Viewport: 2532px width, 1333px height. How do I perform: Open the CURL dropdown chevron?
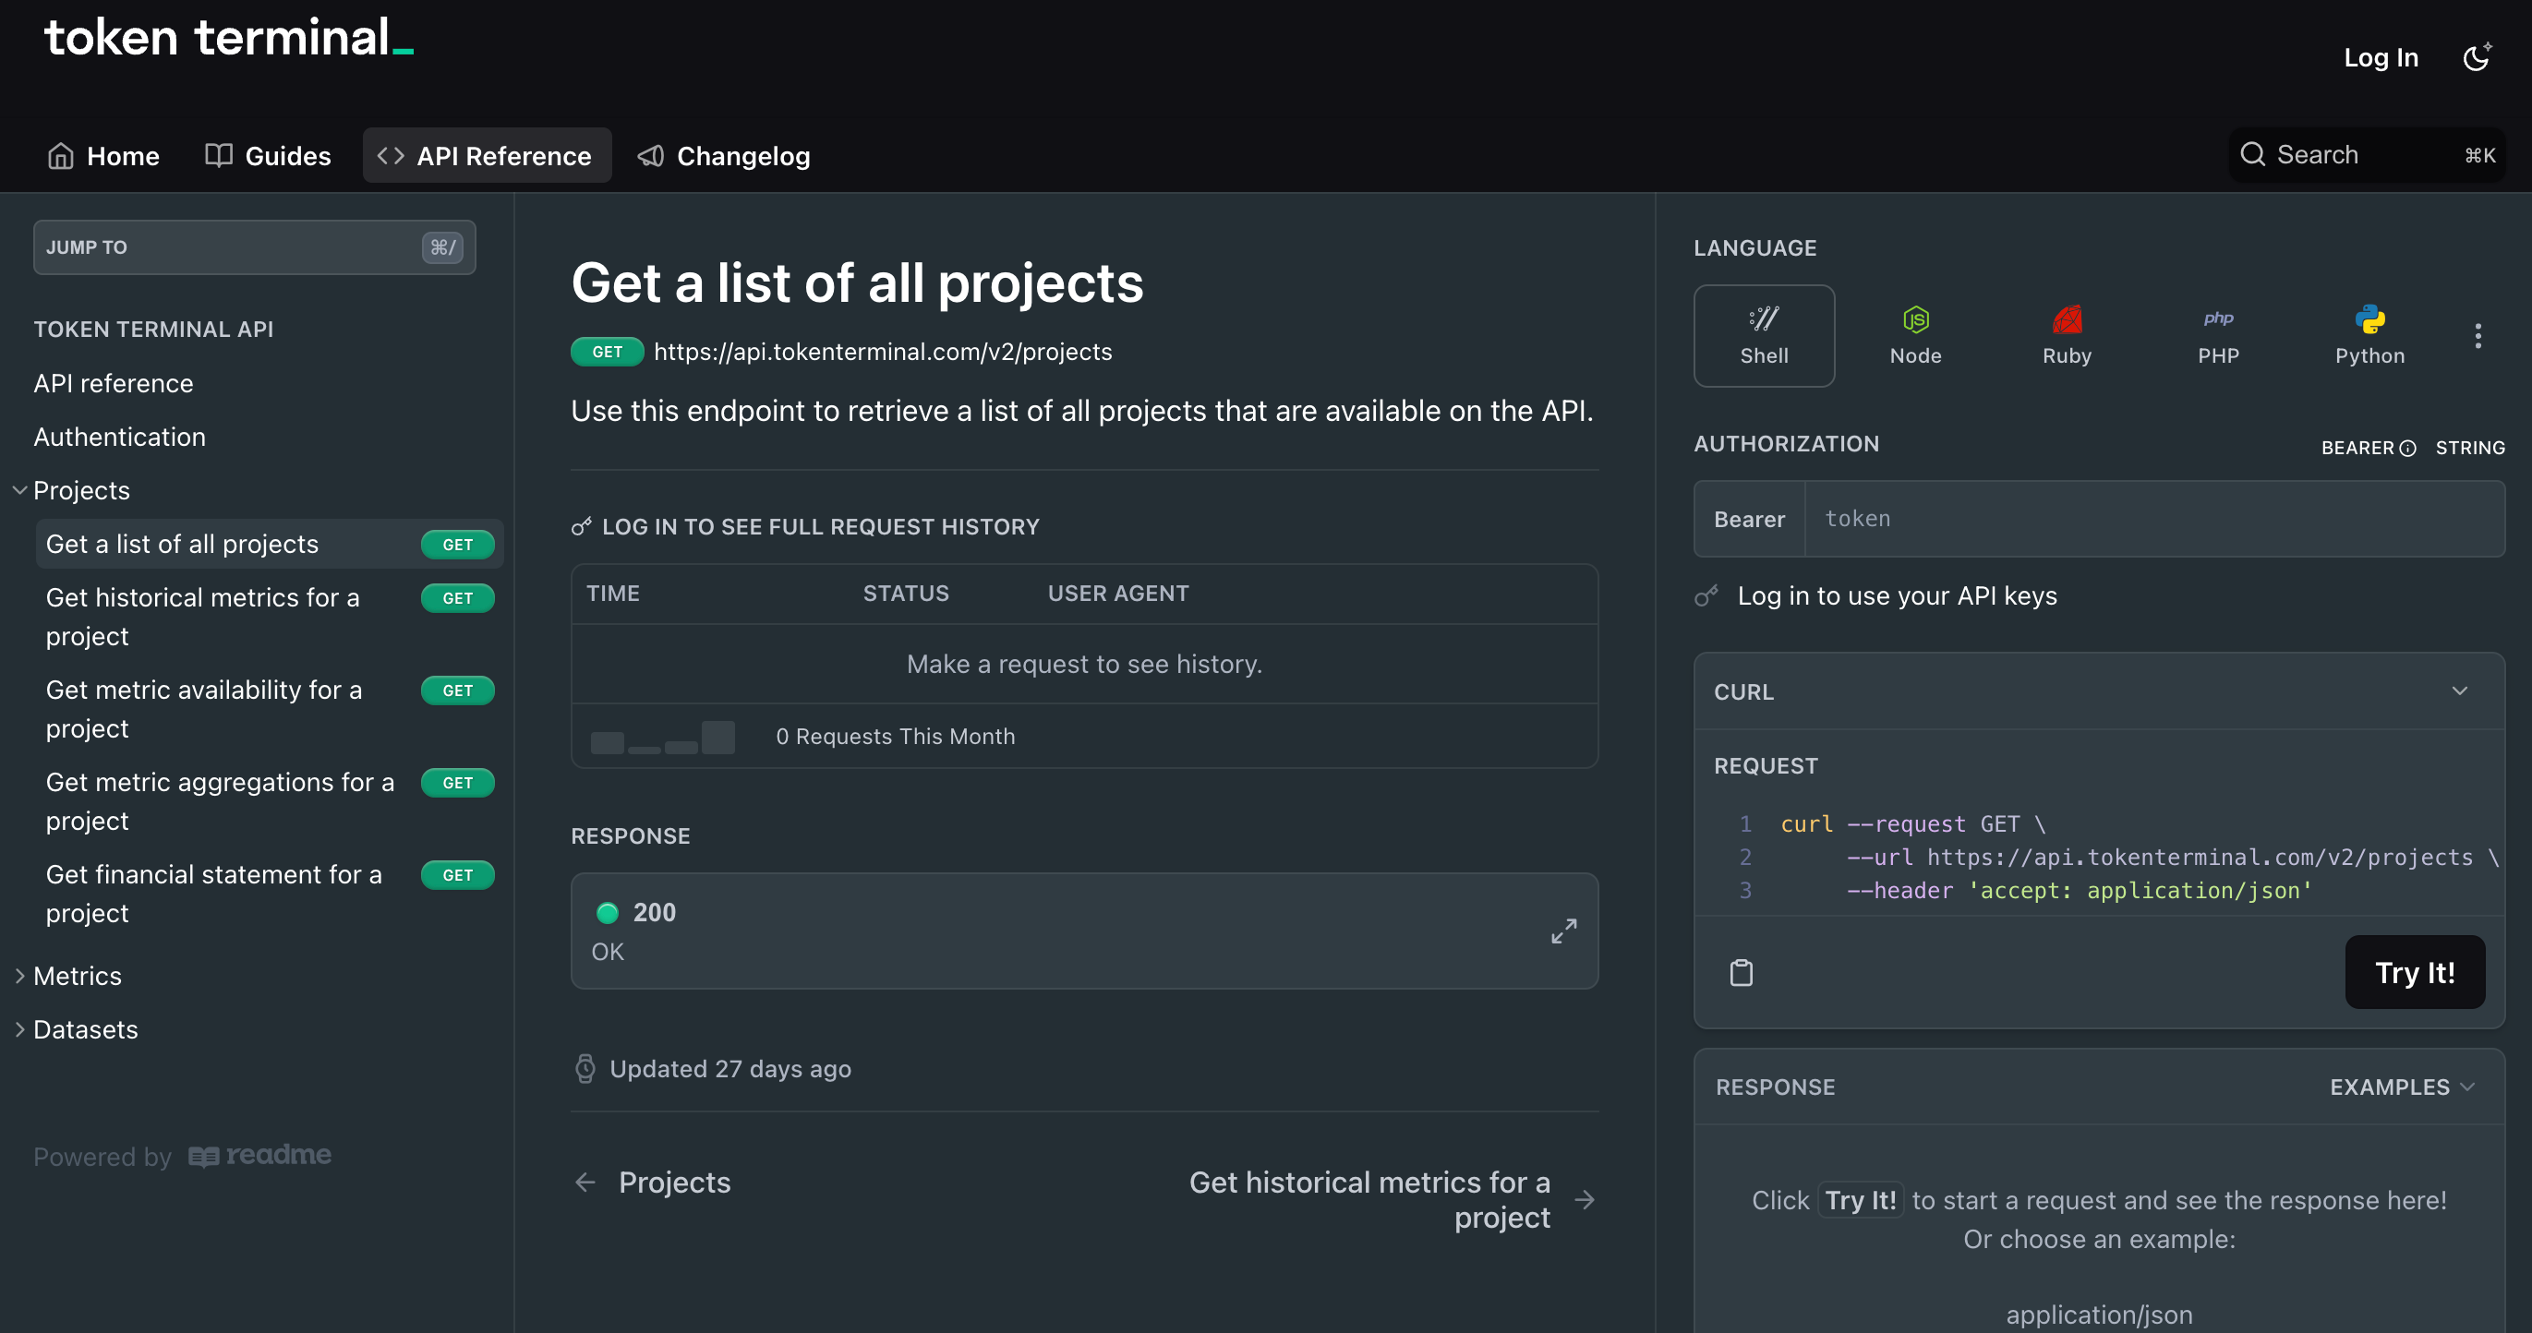[x=2459, y=691]
